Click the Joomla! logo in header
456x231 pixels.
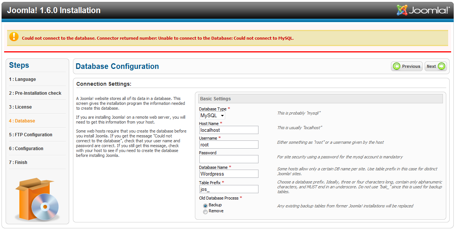tap(423, 10)
